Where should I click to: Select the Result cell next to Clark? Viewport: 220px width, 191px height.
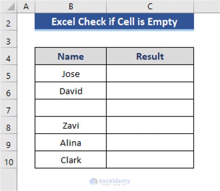click(150, 160)
